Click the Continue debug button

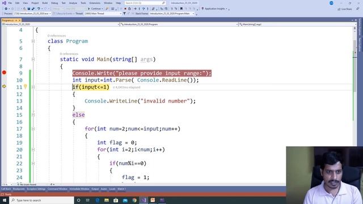pyautogui.click(x=94, y=8)
